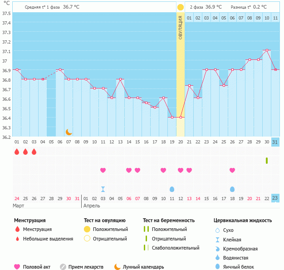Click the orange Лунный календарь legend icon
This screenshot has height=270, width=284.
point(118,267)
